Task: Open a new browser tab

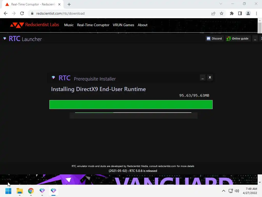Action: pos(69,4)
